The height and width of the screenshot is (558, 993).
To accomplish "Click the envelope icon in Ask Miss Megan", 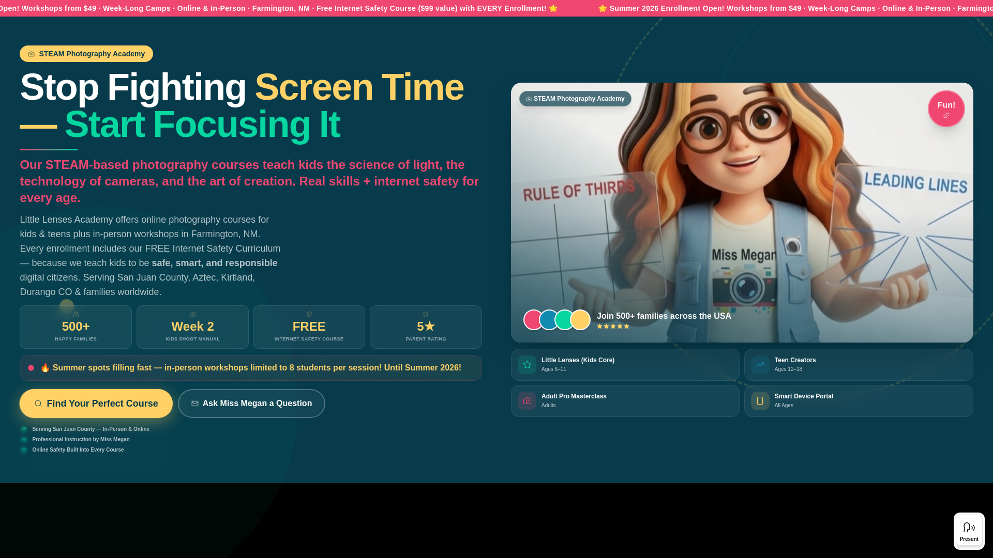I will pos(195,404).
